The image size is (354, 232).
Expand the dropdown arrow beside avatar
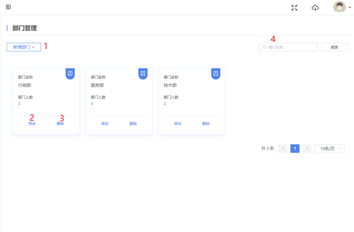pyautogui.click(x=350, y=7)
